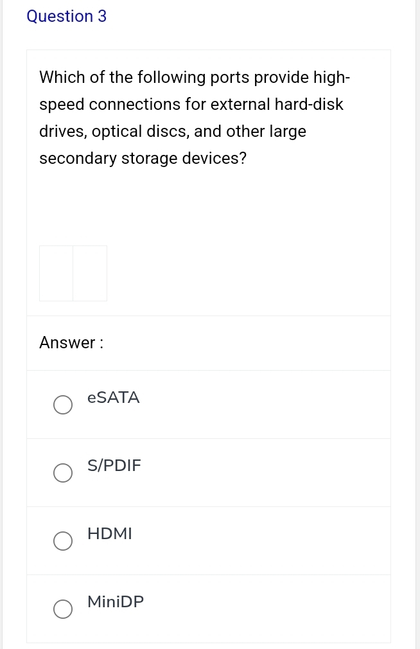The width and height of the screenshot is (420, 649).
Task: Click the HDMI answer label text
Action: [x=109, y=533]
